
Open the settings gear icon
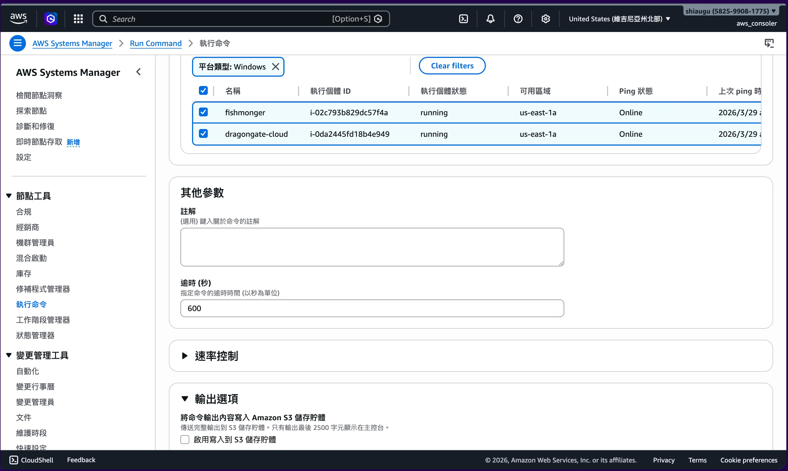(546, 19)
